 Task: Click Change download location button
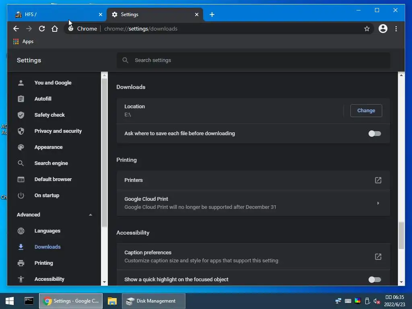tap(366, 111)
